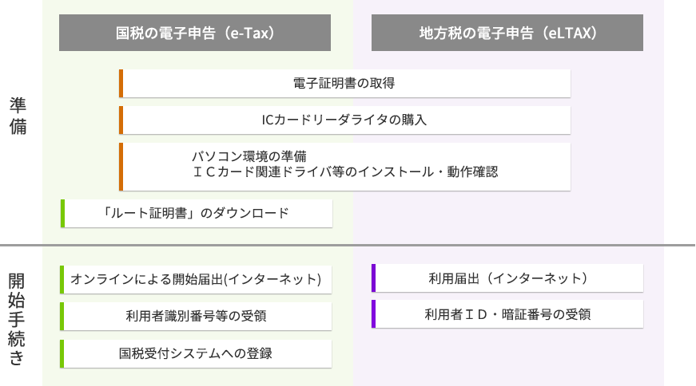Screen dimensions: 696x386
Task: Click orange bar beside 電子証明書の取得
Action: pos(121,83)
